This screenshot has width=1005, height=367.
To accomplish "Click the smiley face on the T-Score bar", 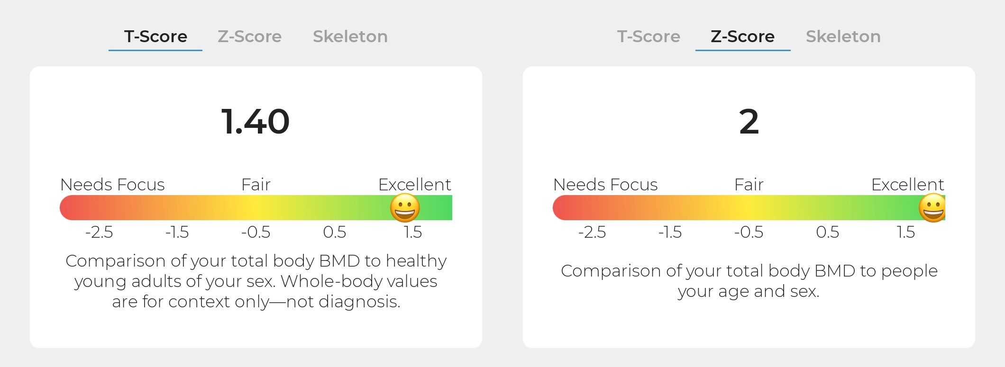I will (x=405, y=208).
